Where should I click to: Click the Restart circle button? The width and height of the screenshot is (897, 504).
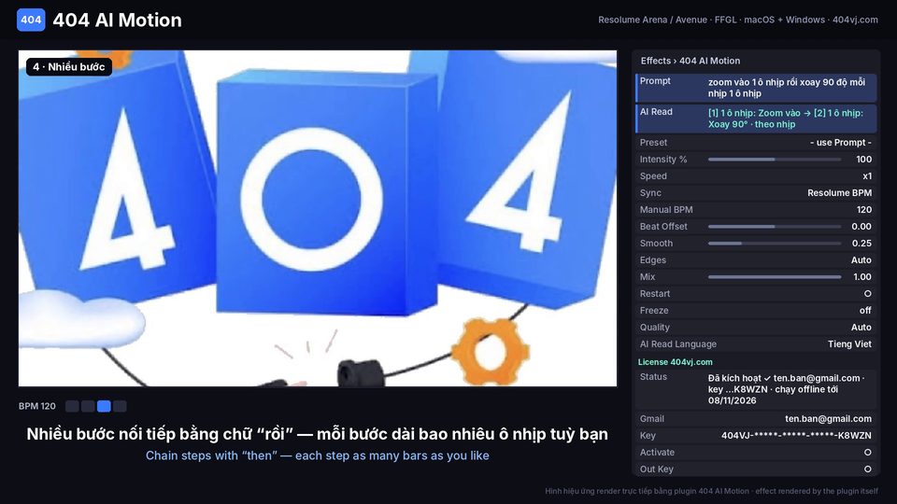point(867,294)
